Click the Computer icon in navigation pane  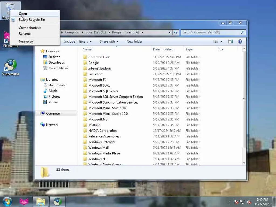click(42, 113)
